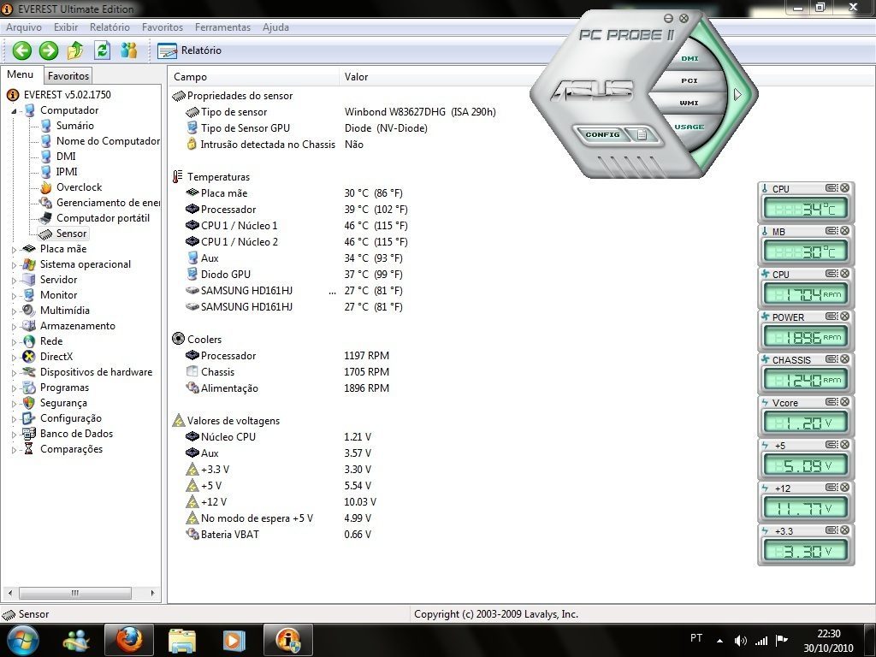Collapse the Computador tree node
Viewport: 876px width, 657px height.
pyautogui.click(x=14, y=110)
